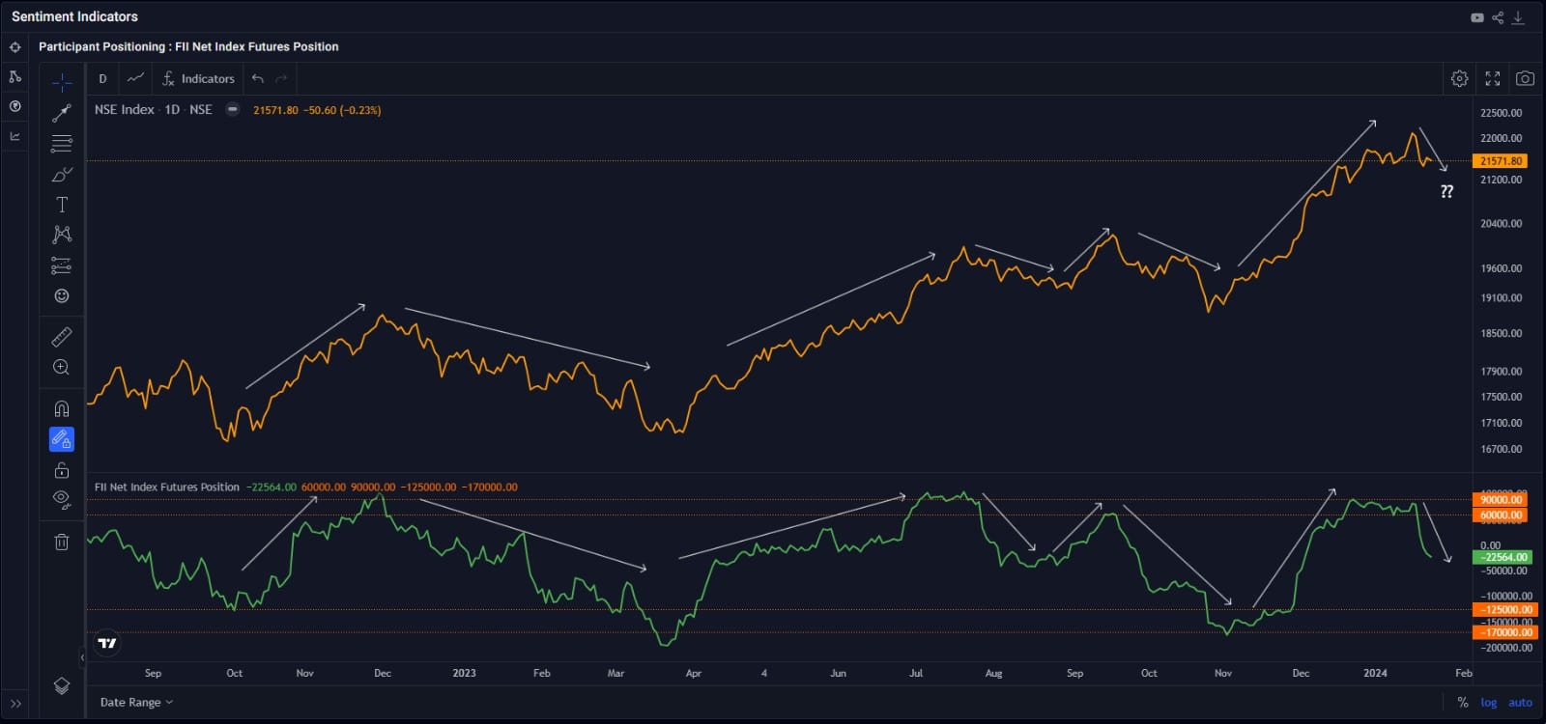Open the small chart icon in left sidebar
Image resolution: width=1546 pixels, height=724 pixels.
coord(14,136)
